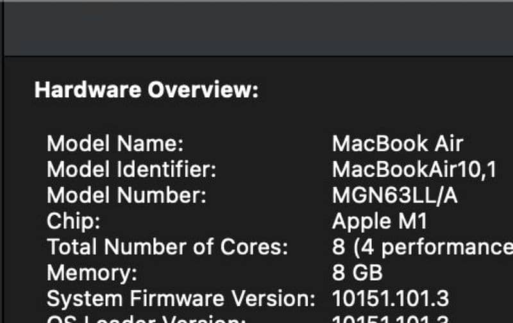513x323 pixels.
Task: Click the System Firmware Version number 10151.101.3
Action: pyautogui.click(x=391, y=299)
